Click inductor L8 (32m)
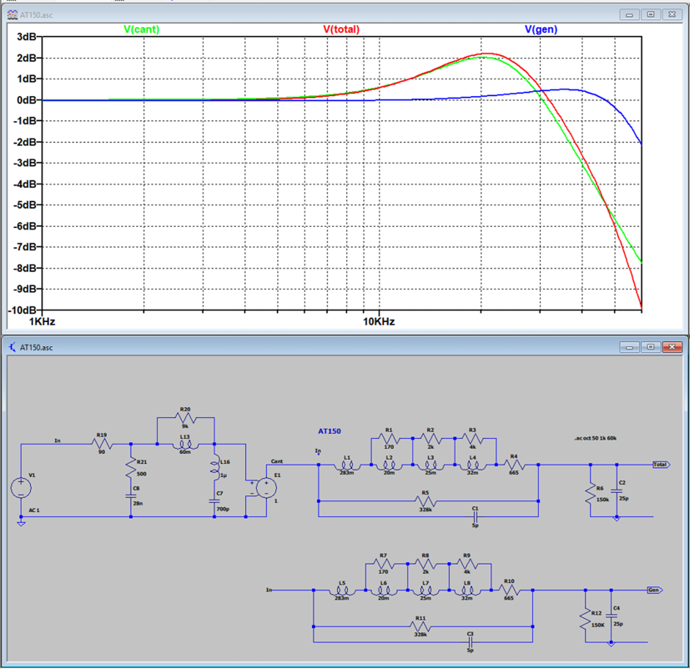690x669 pixels. [467, 591]
